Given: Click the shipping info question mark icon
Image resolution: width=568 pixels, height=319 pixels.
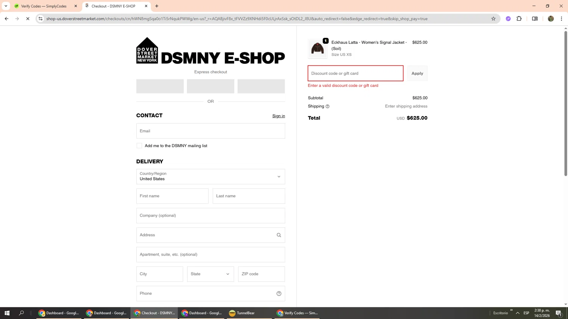Looking at the screenshot, I should pos(328,107).
